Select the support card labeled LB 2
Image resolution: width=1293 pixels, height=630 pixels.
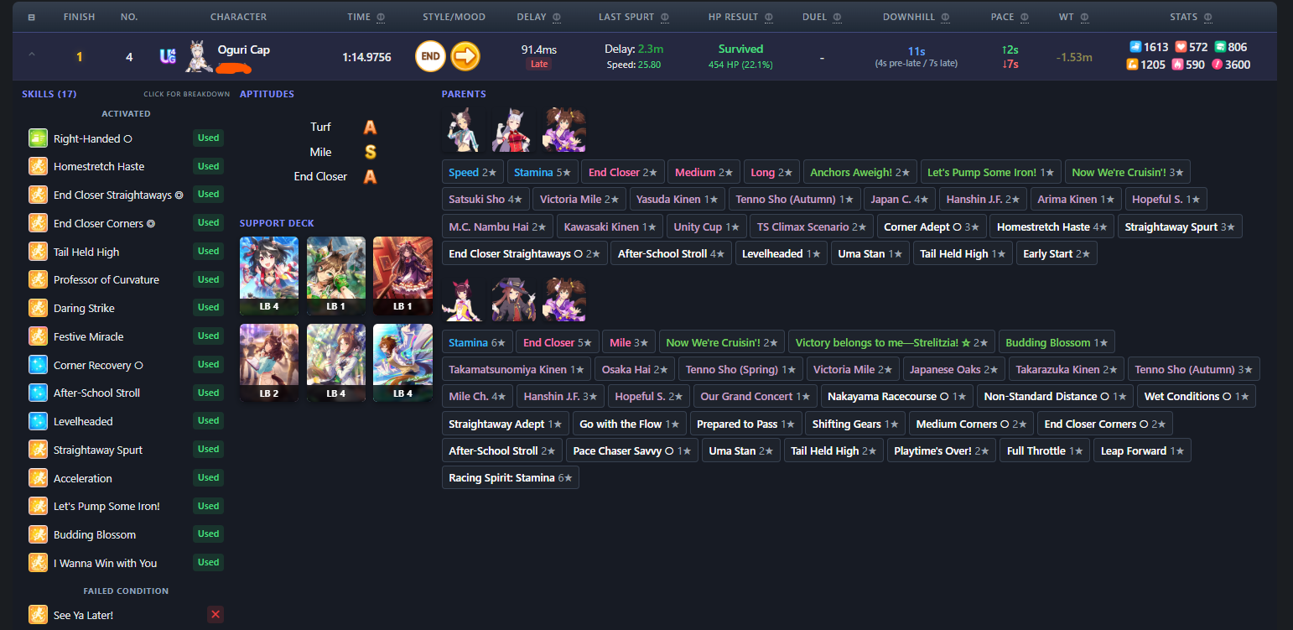(x=268, y=362)
